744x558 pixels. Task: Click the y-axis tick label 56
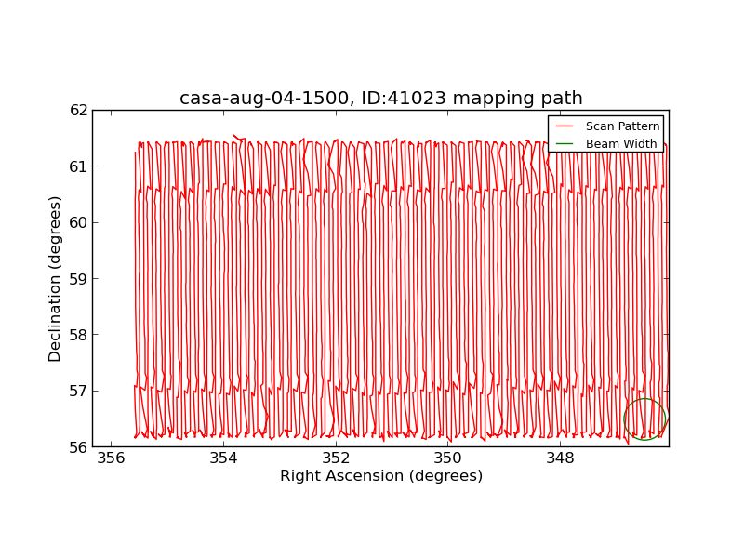pos(79,447)
